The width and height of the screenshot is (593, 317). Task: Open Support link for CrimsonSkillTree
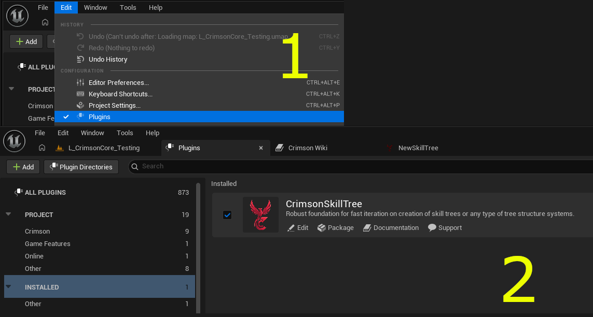click(x=445, y=228)
